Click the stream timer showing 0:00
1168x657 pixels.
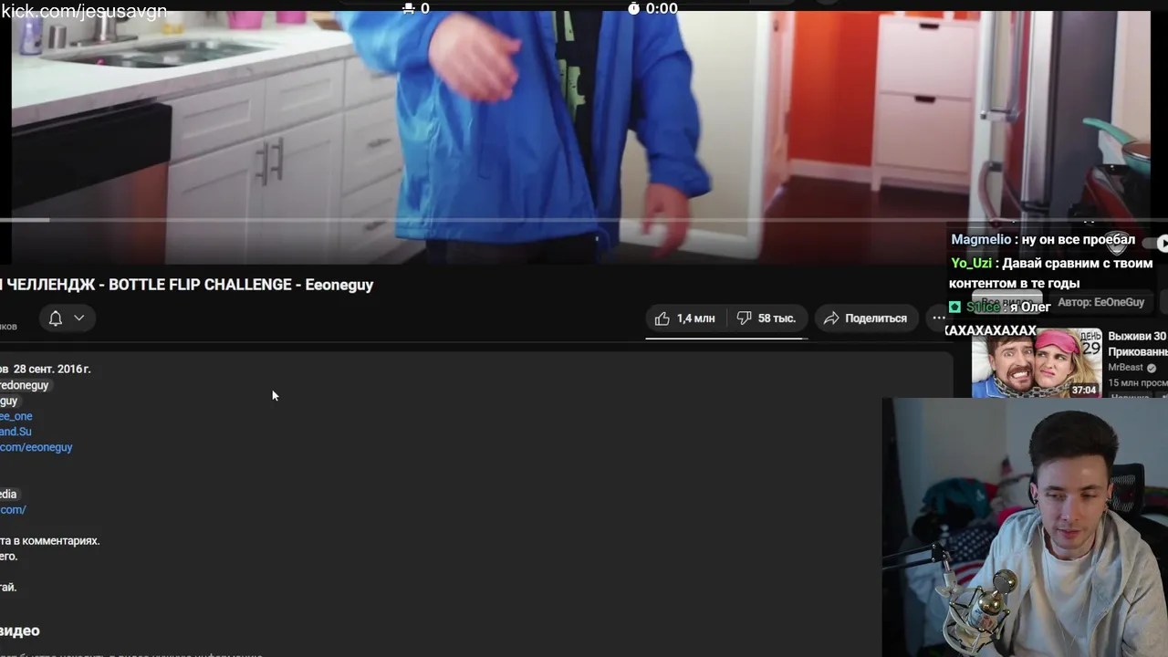tap(653, 8)
